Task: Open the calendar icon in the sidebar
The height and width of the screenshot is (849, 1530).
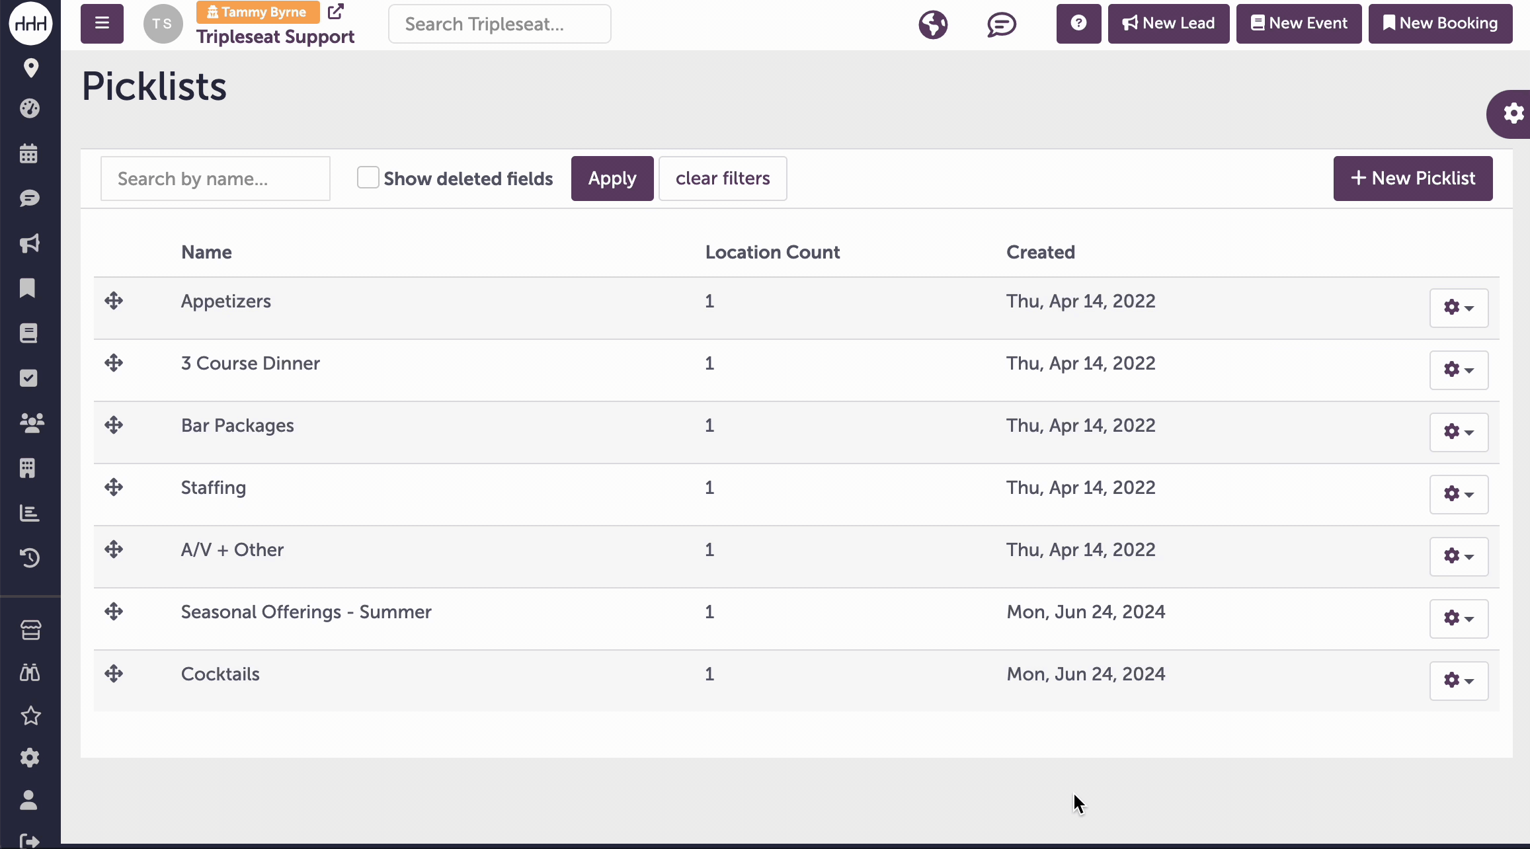Action: point(28,153)
